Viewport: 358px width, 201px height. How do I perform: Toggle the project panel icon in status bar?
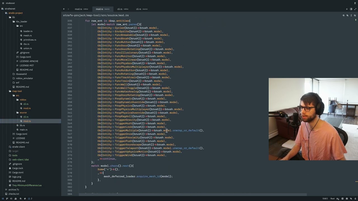click(3, 198)
